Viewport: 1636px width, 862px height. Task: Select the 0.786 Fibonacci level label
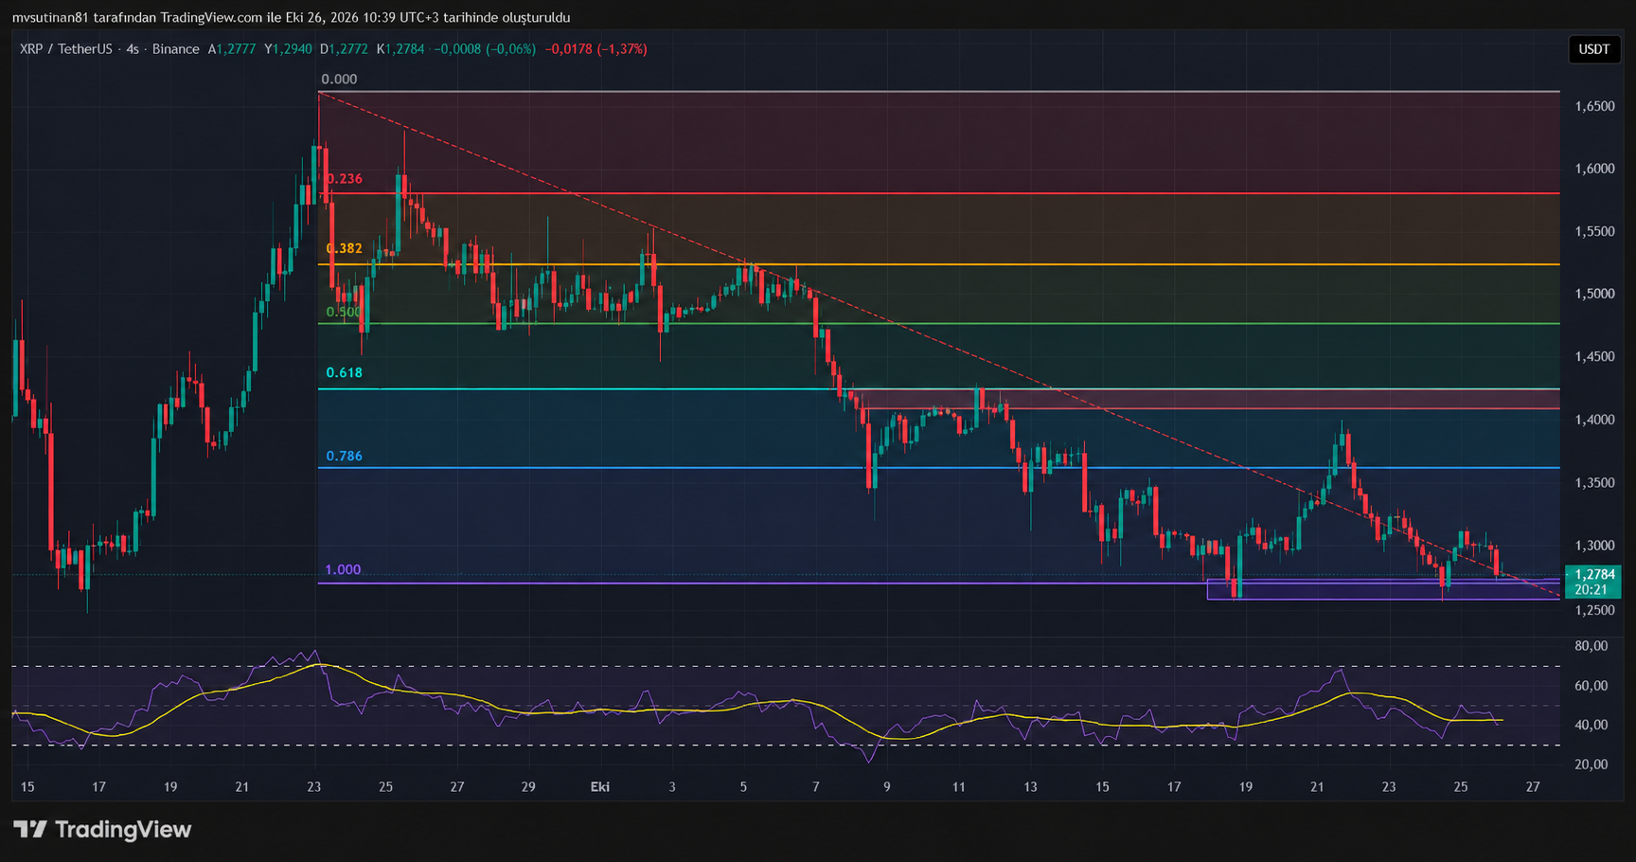pyautogui.click(x=345, y=457)
